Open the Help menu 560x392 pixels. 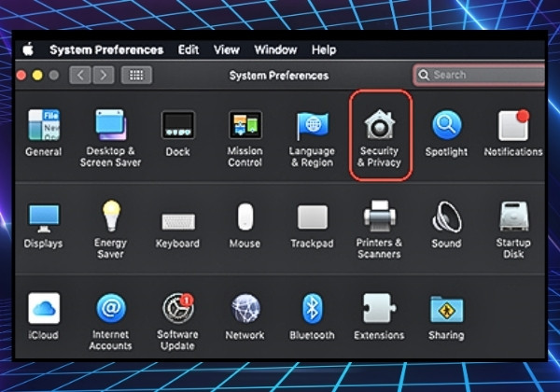pyautogui.click(x=324, y=50)
